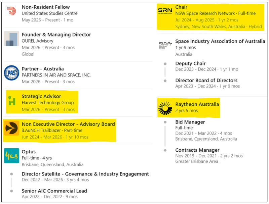
Task: Click PARTNERS IN AIR AND SPACE, INC. text
Action: click(56, 75)
